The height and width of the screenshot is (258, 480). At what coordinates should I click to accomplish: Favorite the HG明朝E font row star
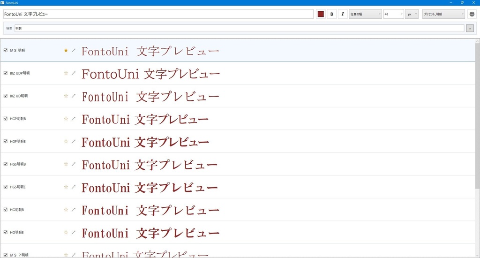(66, 232)
